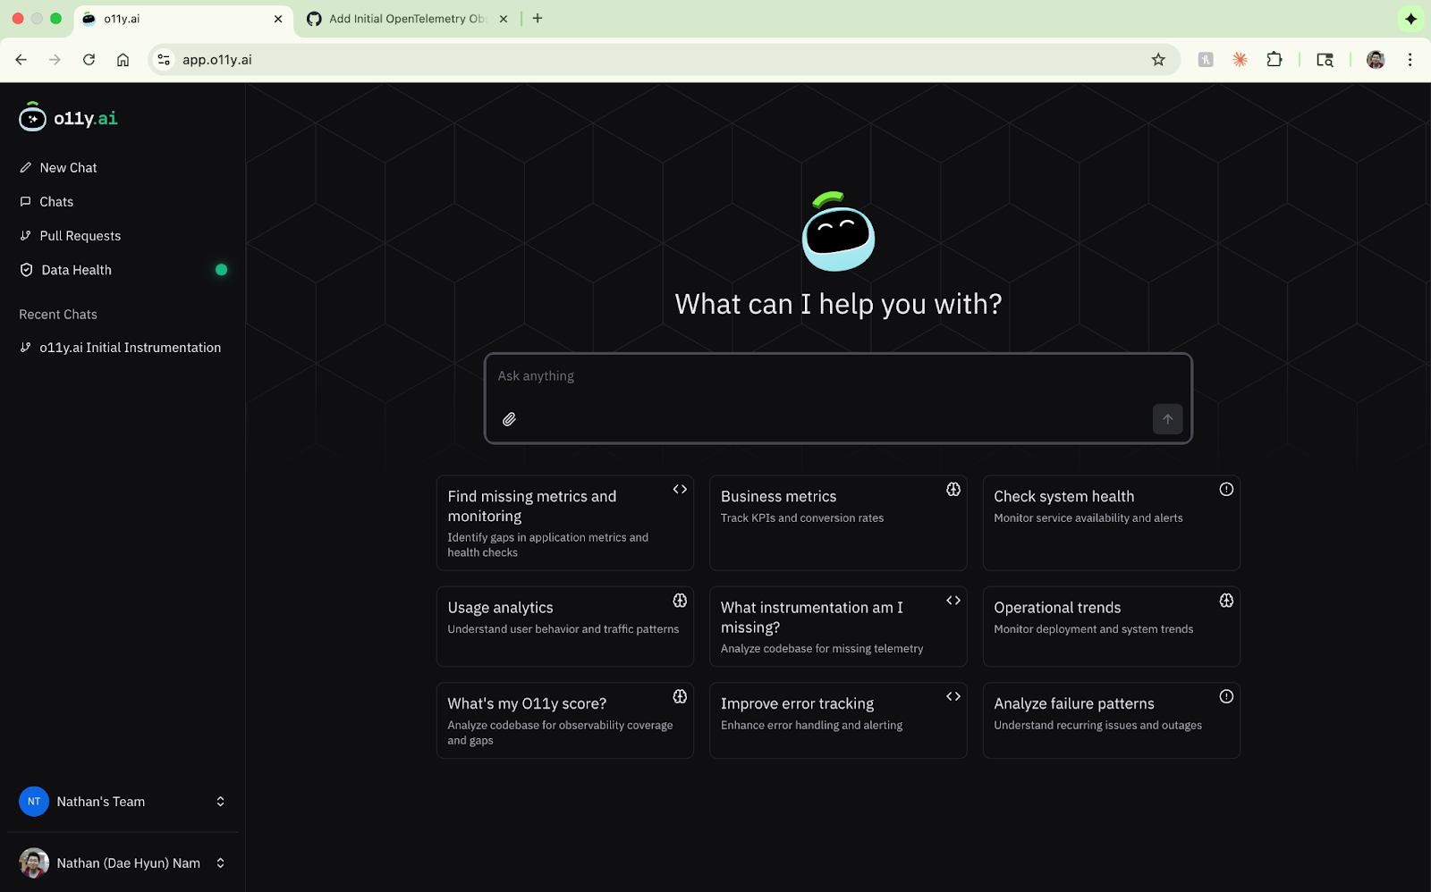Click the gray extension icon in the toolbar
Screen dimensions: 1431x892
pos(1206,60)
